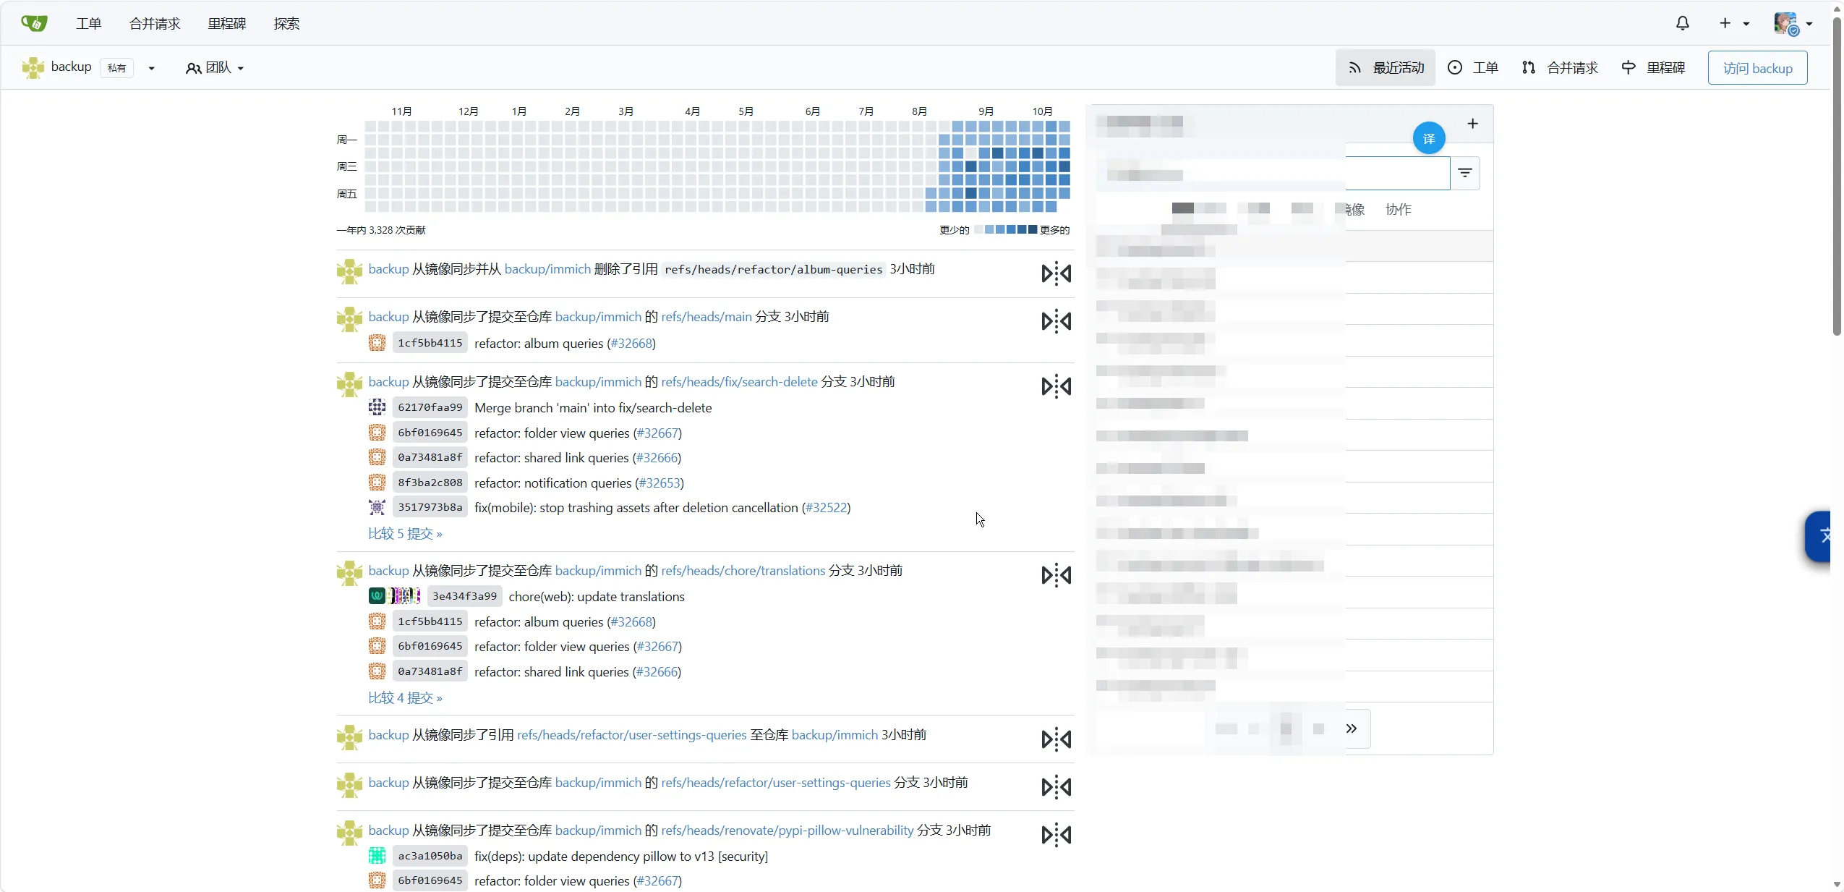Click the mirror sync icon beside refs/heads/main entry
Viewport: 1844px width, 892px height.
click(x=1056, y=321)
